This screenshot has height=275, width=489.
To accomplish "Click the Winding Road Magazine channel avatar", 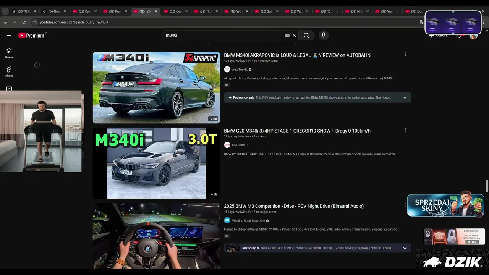I will tap(227, 220).
